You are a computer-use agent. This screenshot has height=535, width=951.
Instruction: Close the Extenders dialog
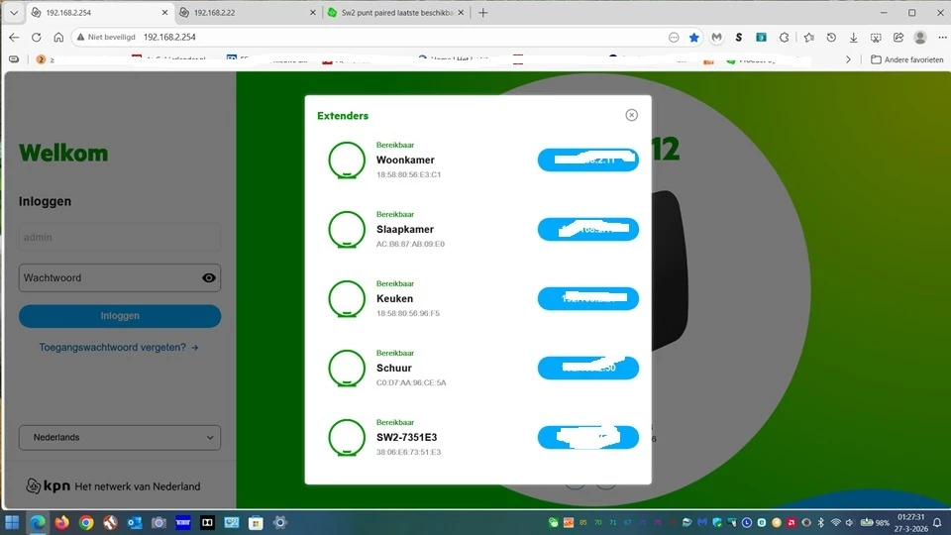pos(631,115)
